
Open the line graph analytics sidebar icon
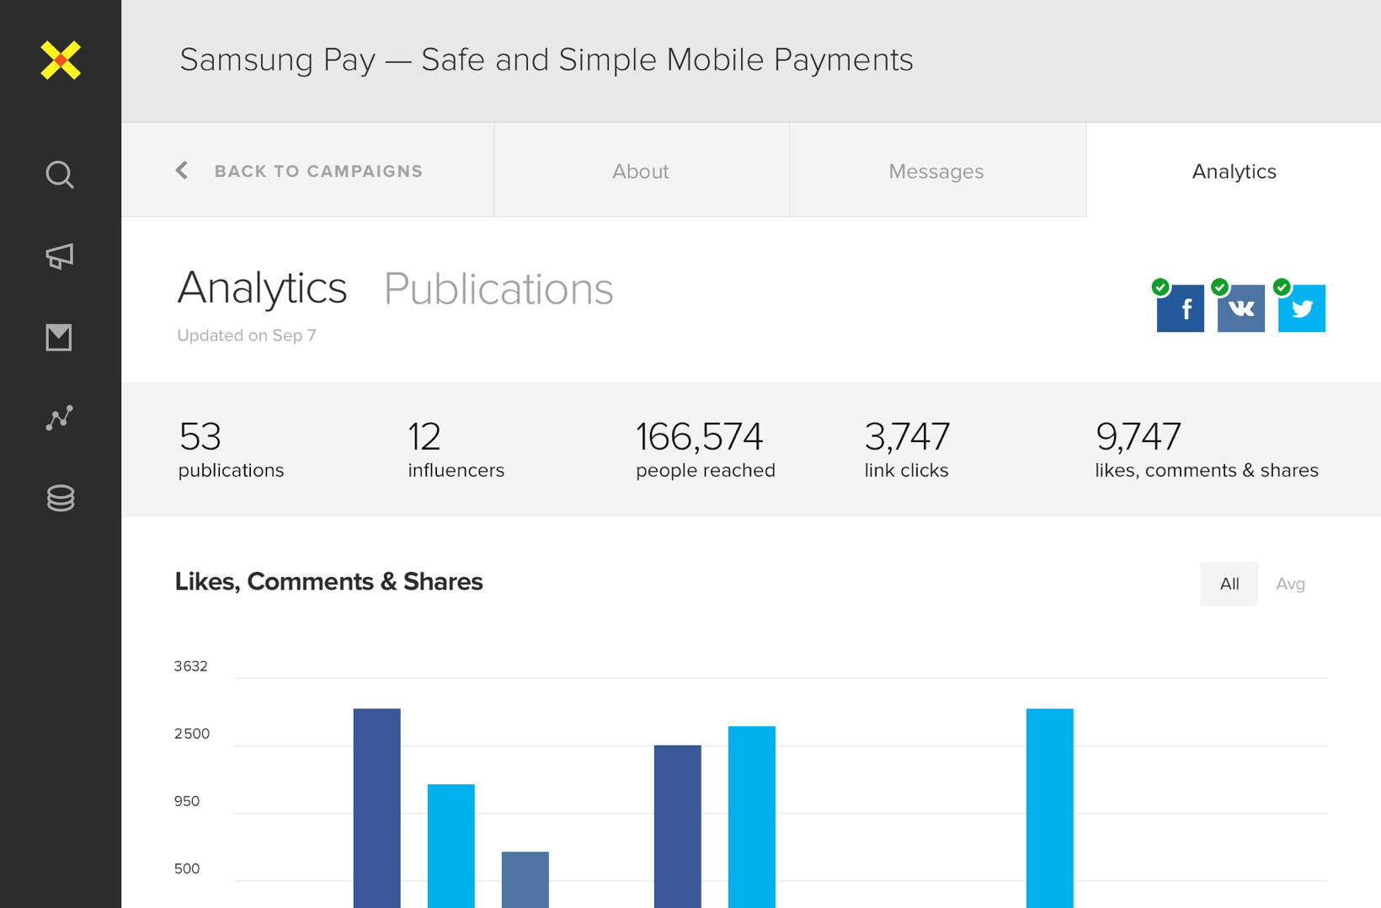pyautogui.click(x=60, y=418)
